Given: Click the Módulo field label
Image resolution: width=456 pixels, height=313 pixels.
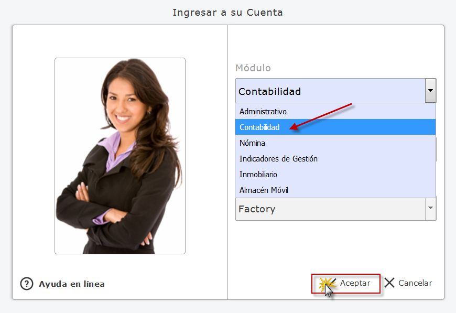Looking at the screenshot, I should click(253, 68).
